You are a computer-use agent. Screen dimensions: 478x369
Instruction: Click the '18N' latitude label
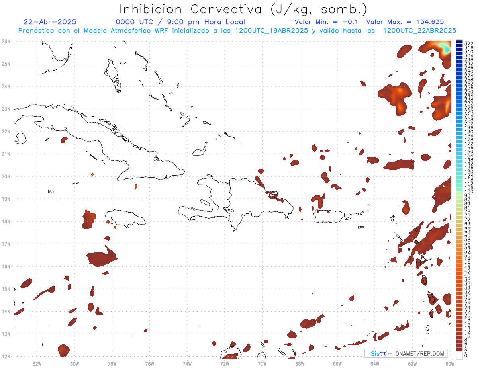click(x=6, y=221)
